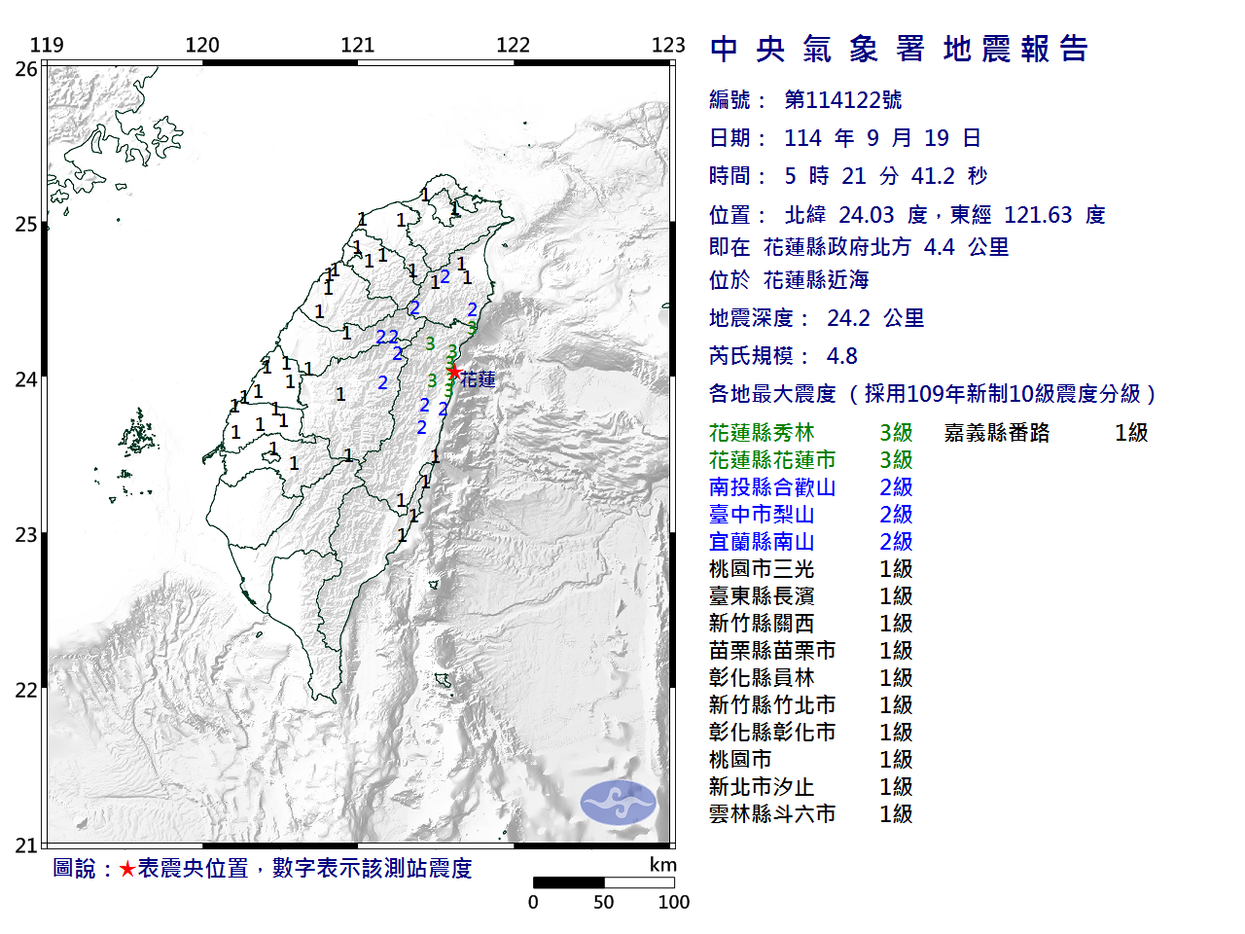The width and height of the screenshot is (1245, 934).
Task: Click the 南投縣合歡山 station entry
Action: (772, 487)
